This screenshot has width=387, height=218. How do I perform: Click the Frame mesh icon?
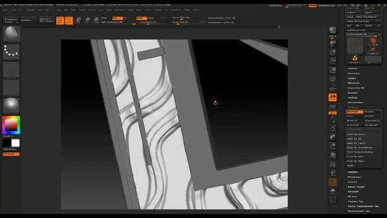coord(333,128)
